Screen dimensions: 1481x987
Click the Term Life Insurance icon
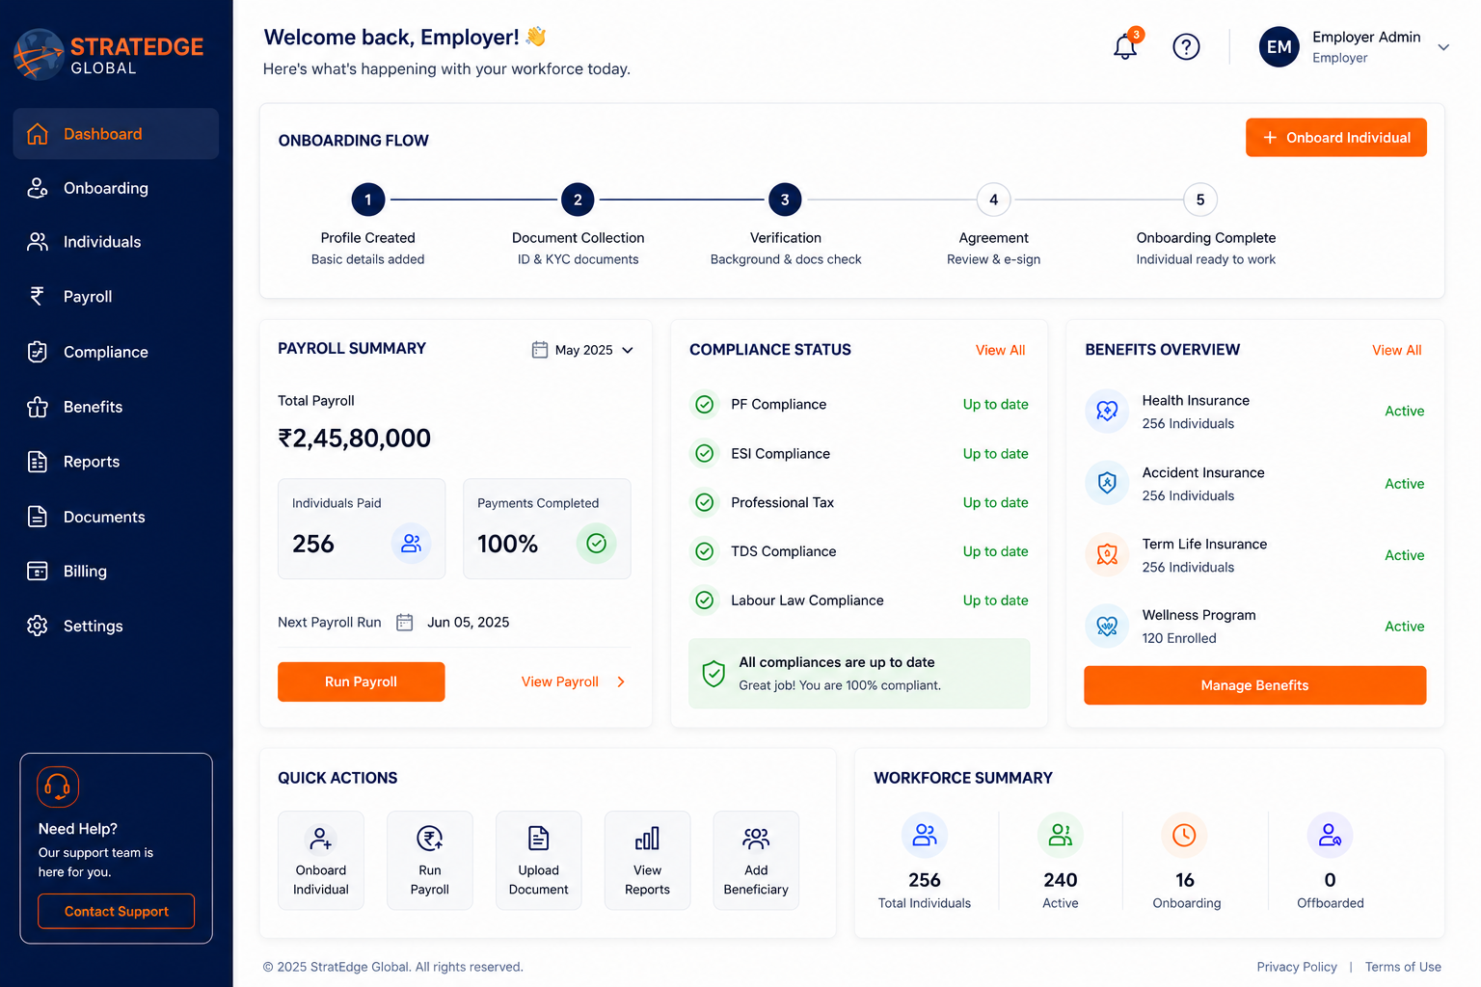(x=1107, y=554)
